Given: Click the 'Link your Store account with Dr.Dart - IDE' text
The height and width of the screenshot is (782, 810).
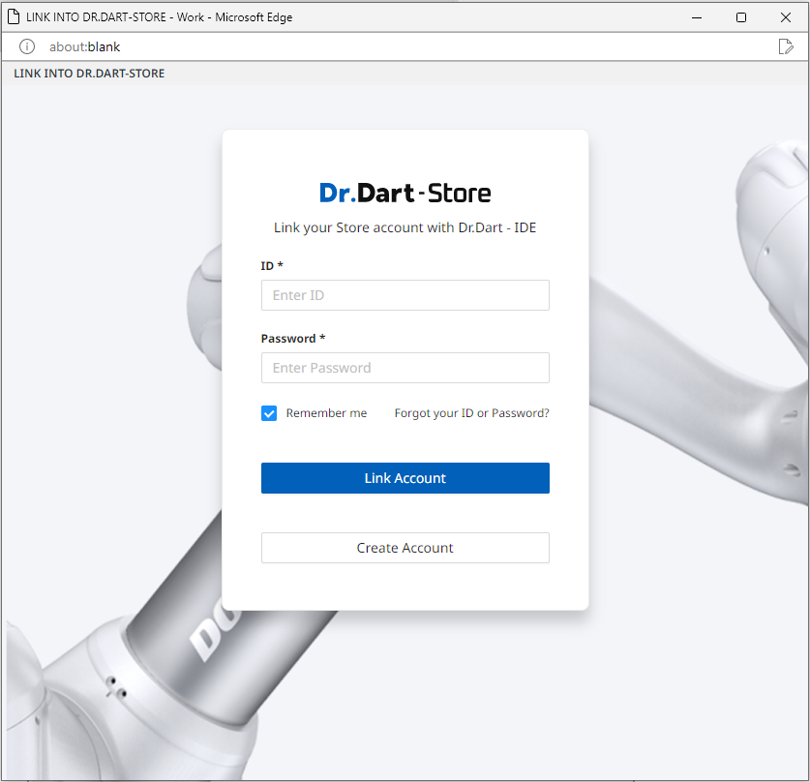Looking at the screenshot, I should (405, 227).
